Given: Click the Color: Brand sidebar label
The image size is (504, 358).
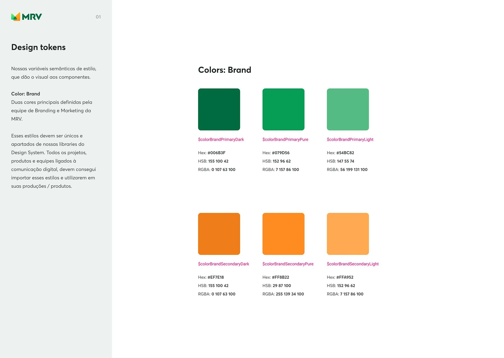Looking at the screenshot, I should point(25,94).
